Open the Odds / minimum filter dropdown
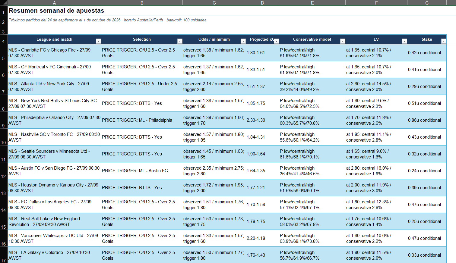 coord(243,41)
